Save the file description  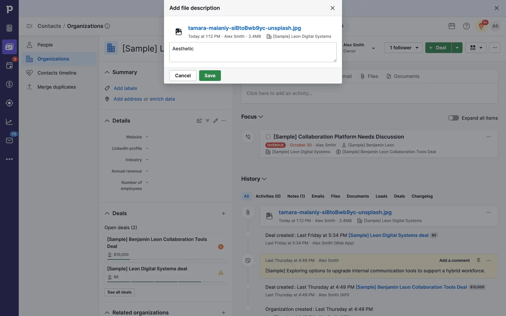pos(210,76)
